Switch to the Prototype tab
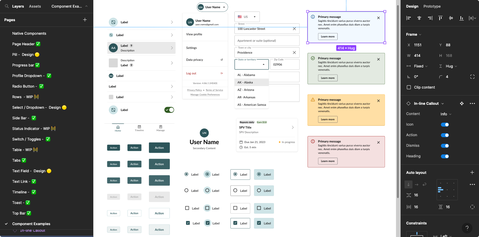The image size is (479, 237). 432,6
